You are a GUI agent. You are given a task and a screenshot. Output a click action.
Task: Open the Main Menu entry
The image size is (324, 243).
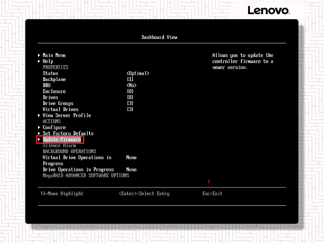click(x=54, y=55)
